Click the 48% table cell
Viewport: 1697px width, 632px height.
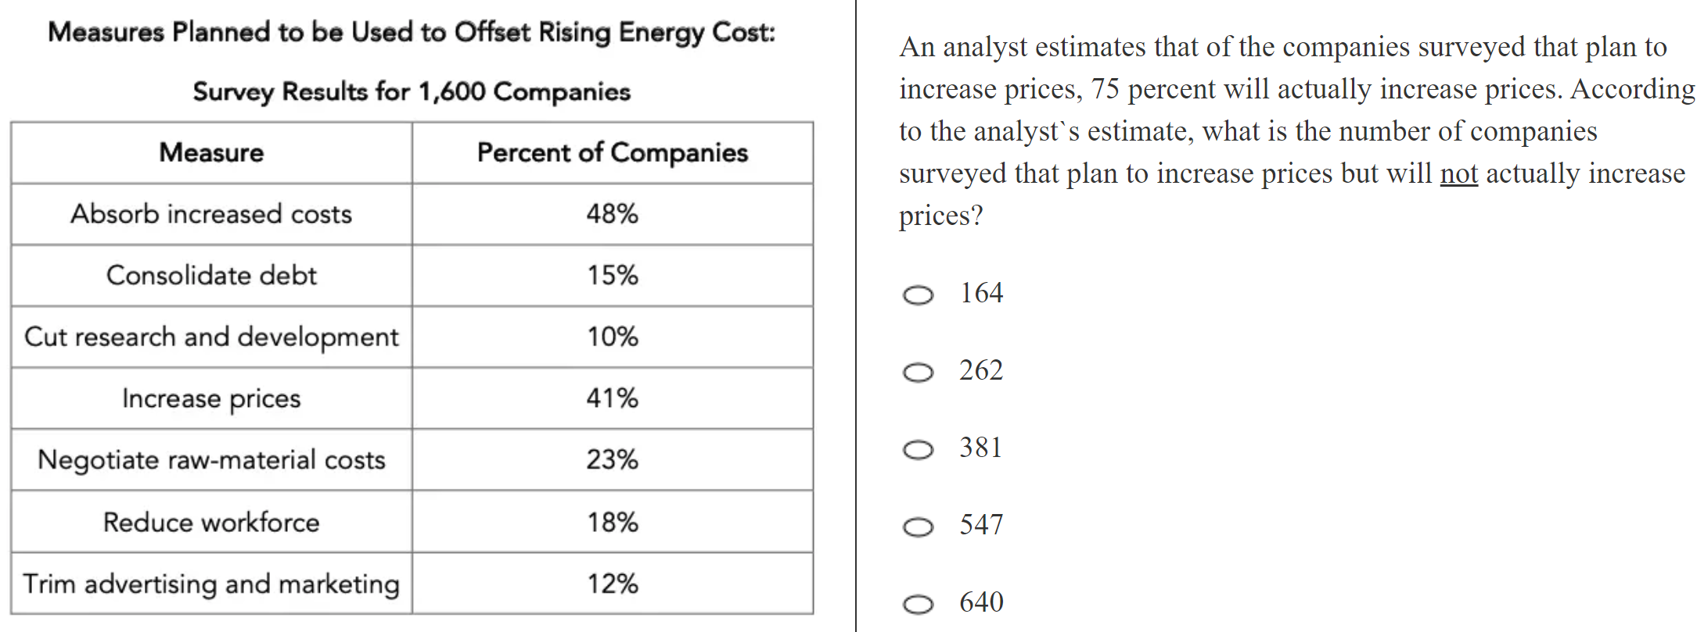point(613,214)
